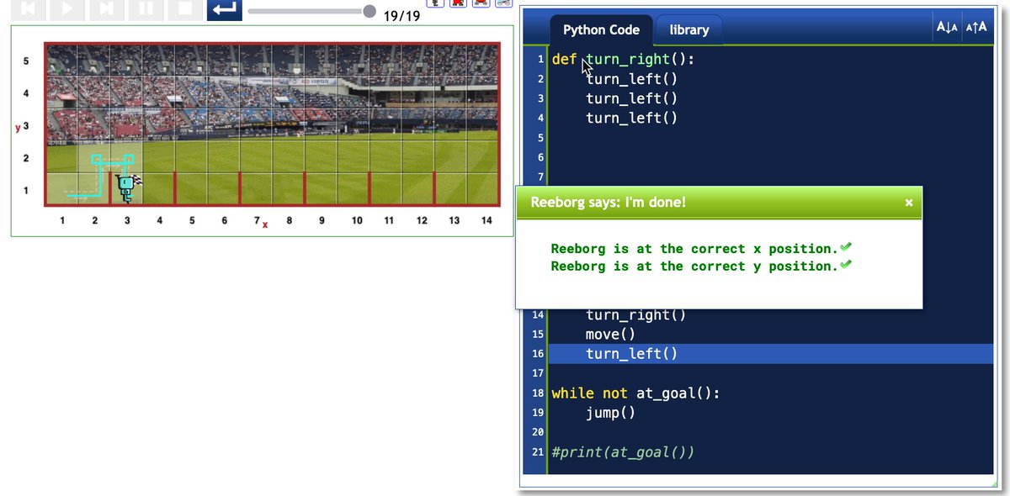Click the Pause playback button

[x=146, y=9]
